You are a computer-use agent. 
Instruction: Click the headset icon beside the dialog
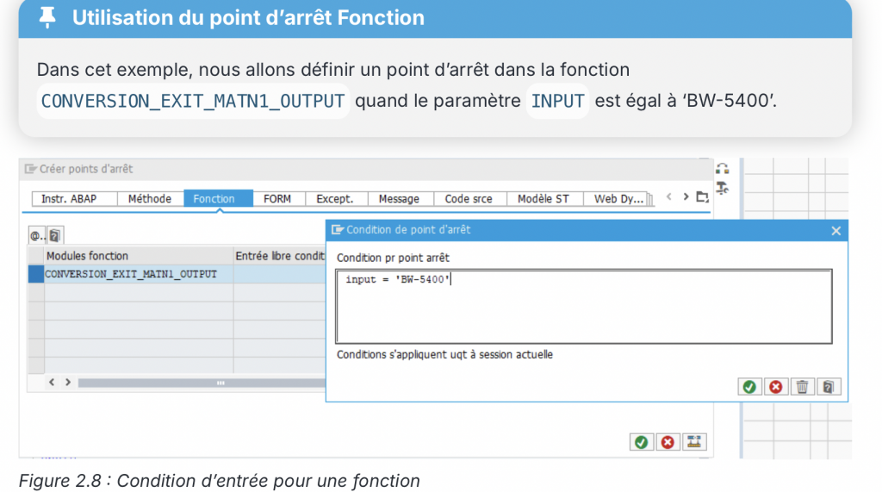click(x=723, y=169)
